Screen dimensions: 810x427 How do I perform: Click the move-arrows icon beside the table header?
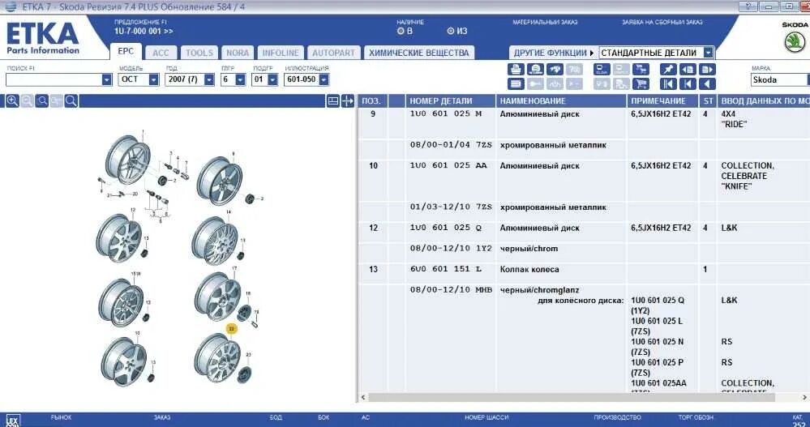(348, 100)
